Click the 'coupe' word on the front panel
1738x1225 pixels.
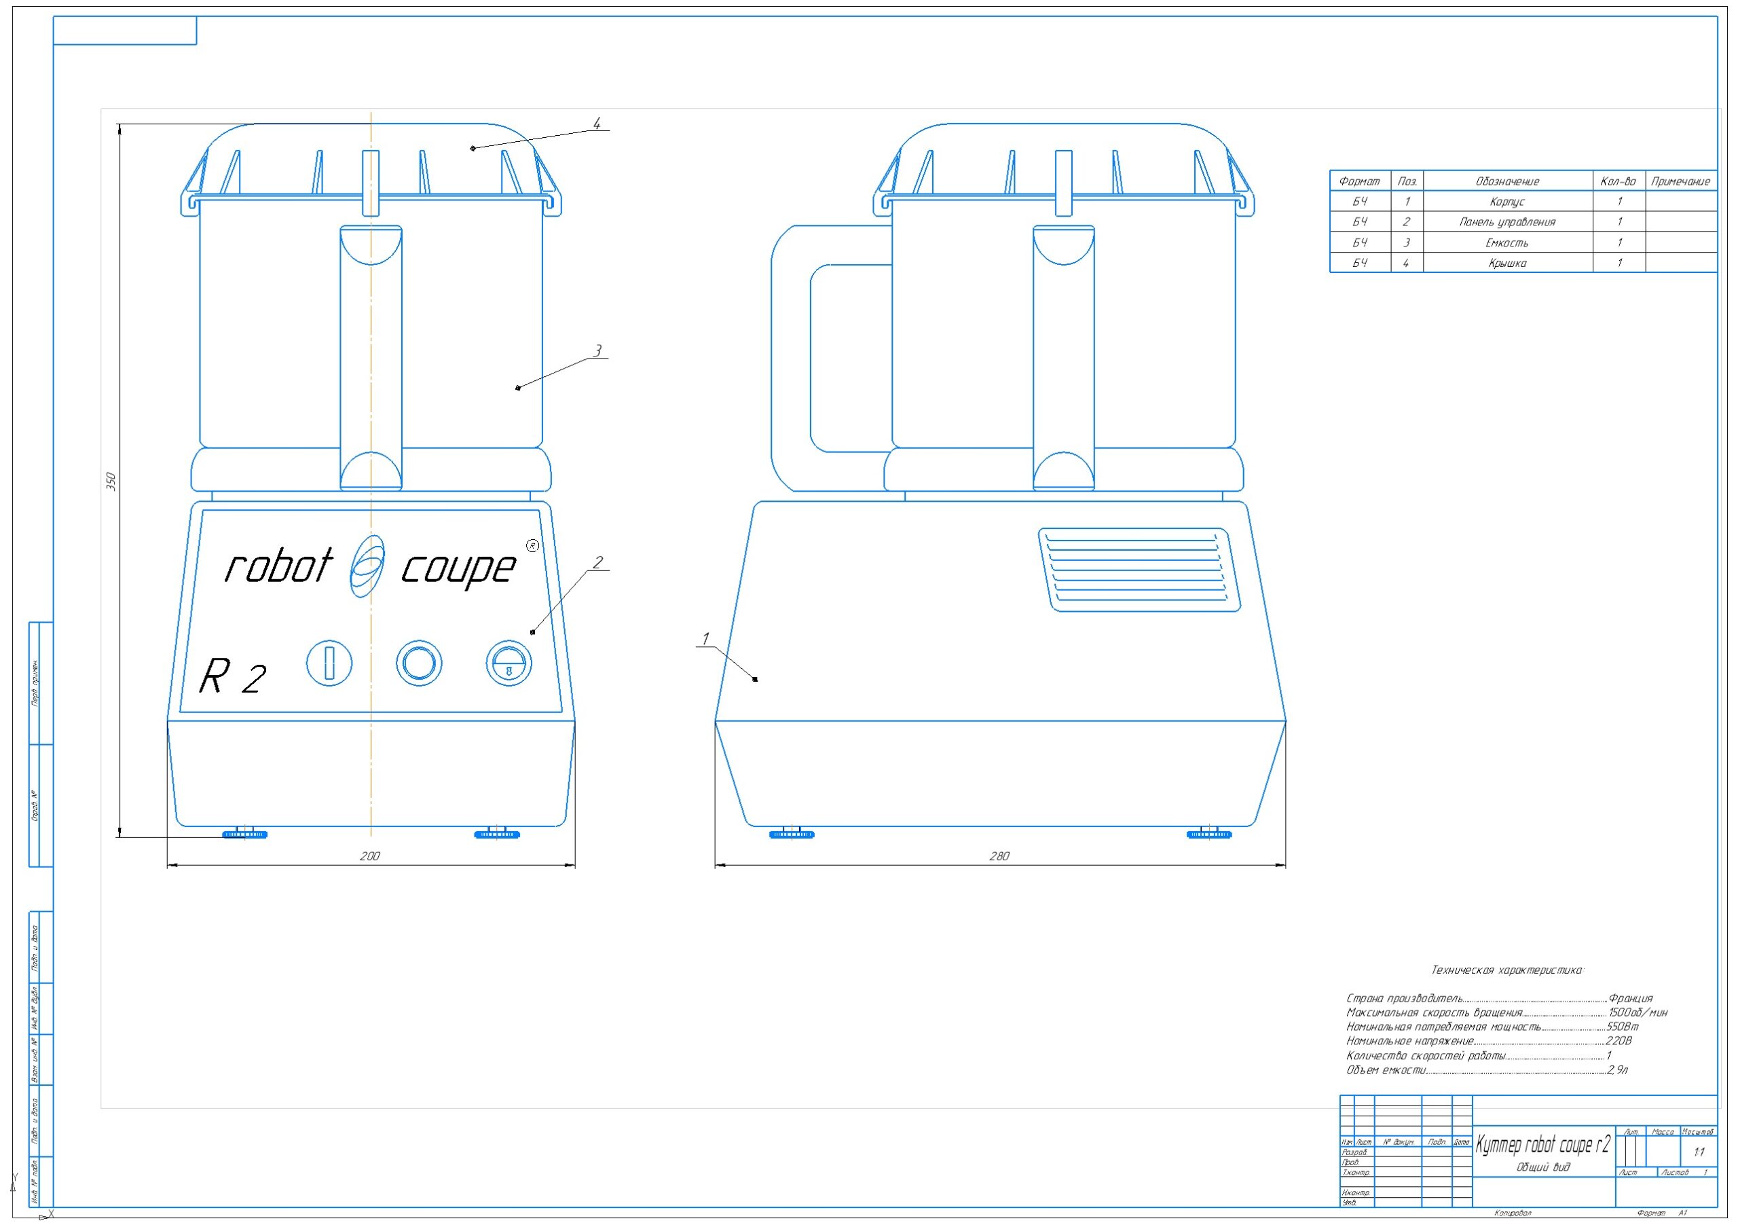pyautogui.click(x=458, y=569)
